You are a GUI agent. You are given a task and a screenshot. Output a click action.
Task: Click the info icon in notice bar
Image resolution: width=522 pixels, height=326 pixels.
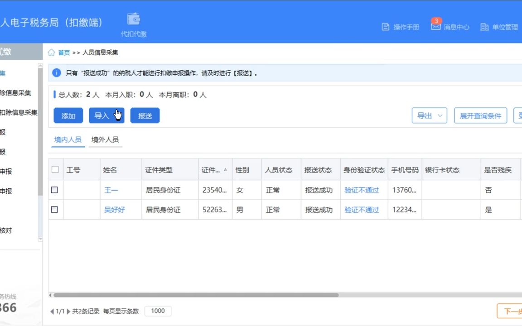(56, 72)
